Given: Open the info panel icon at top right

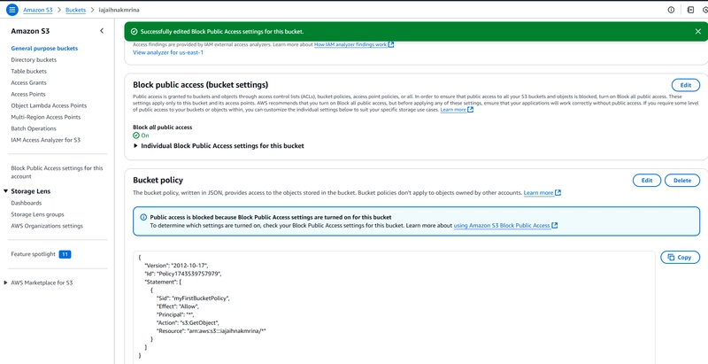Looking at the screenshot, I should click(x=671, y=10).
